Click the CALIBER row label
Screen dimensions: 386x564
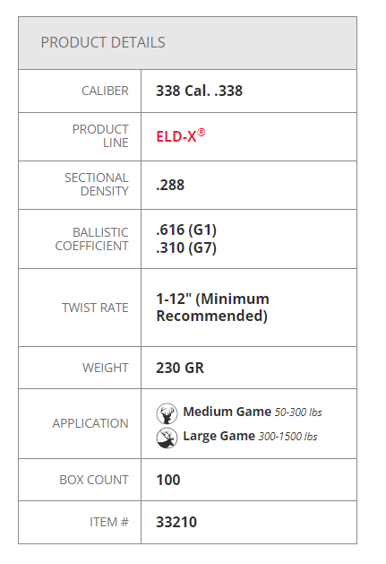click(x=105, y=91)
